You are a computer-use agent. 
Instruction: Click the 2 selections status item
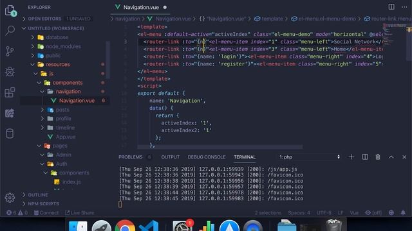point(268,212)
